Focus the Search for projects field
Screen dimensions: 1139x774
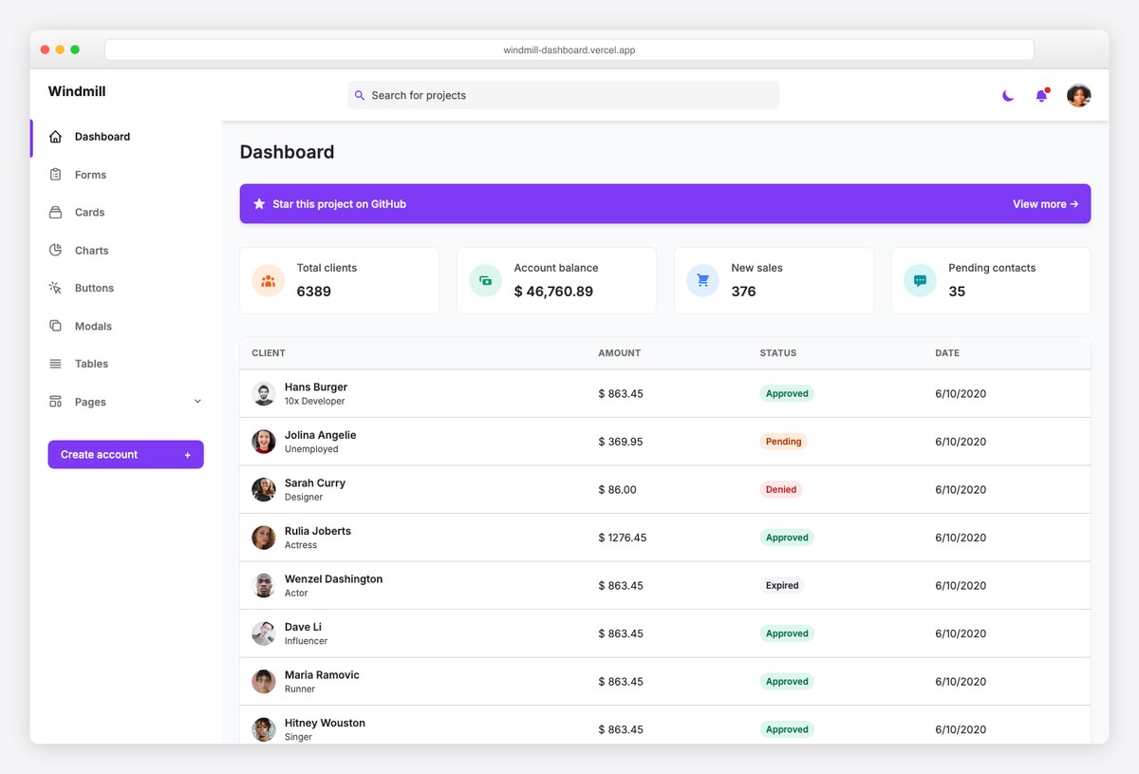563,95
